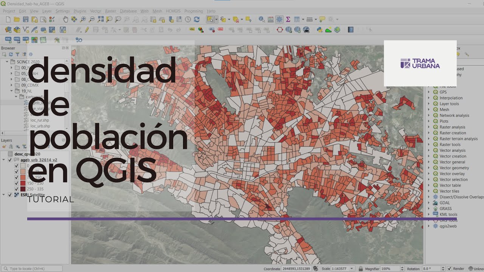Click the Trama Urbana logo
This screenshot has width=484, height=272.
(420, 63)
